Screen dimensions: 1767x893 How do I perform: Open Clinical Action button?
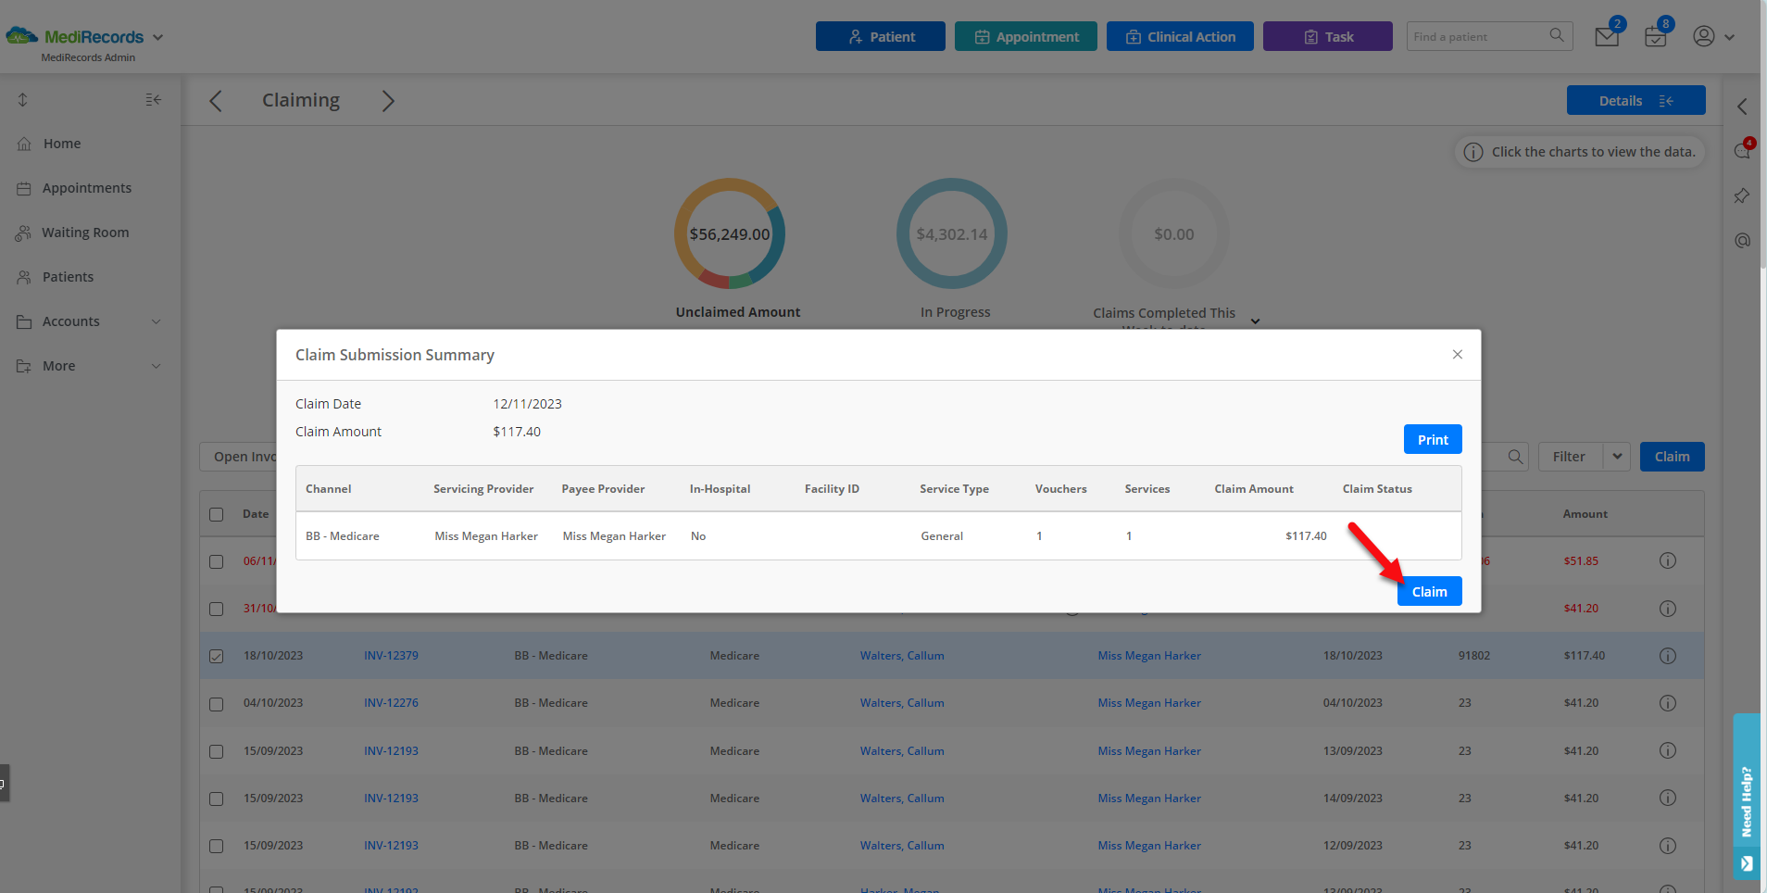[x=1180, y=36]
